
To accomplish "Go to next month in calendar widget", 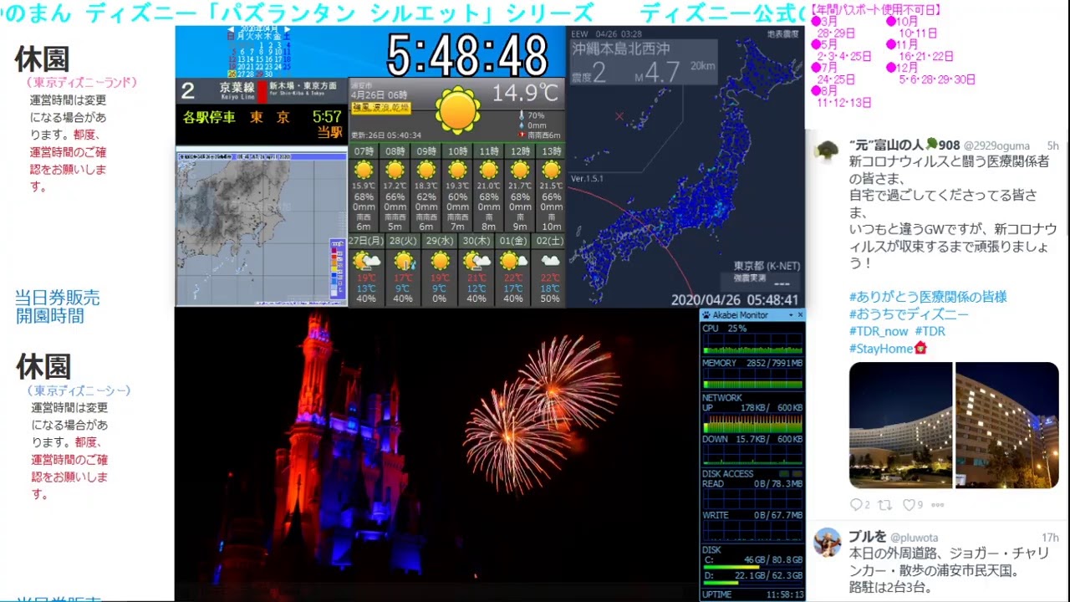I will click(287, 29).
